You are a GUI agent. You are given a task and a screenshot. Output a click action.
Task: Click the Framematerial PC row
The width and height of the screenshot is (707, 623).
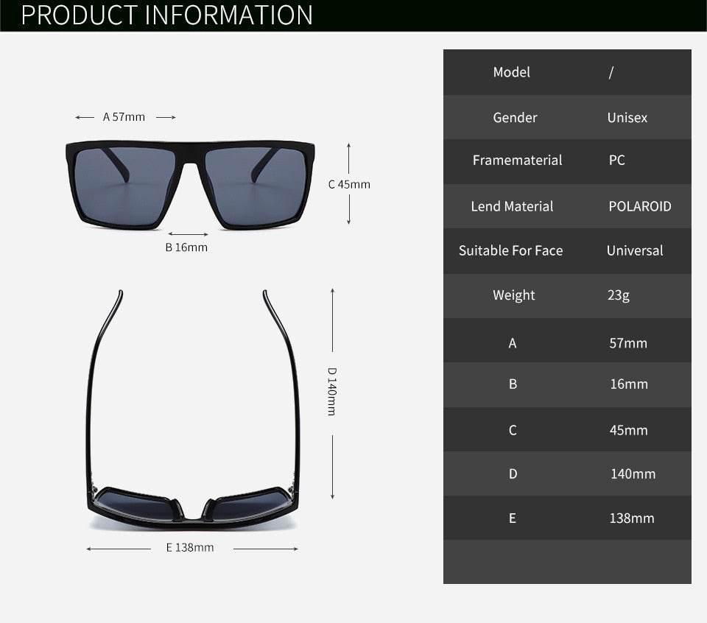(567, 161)
